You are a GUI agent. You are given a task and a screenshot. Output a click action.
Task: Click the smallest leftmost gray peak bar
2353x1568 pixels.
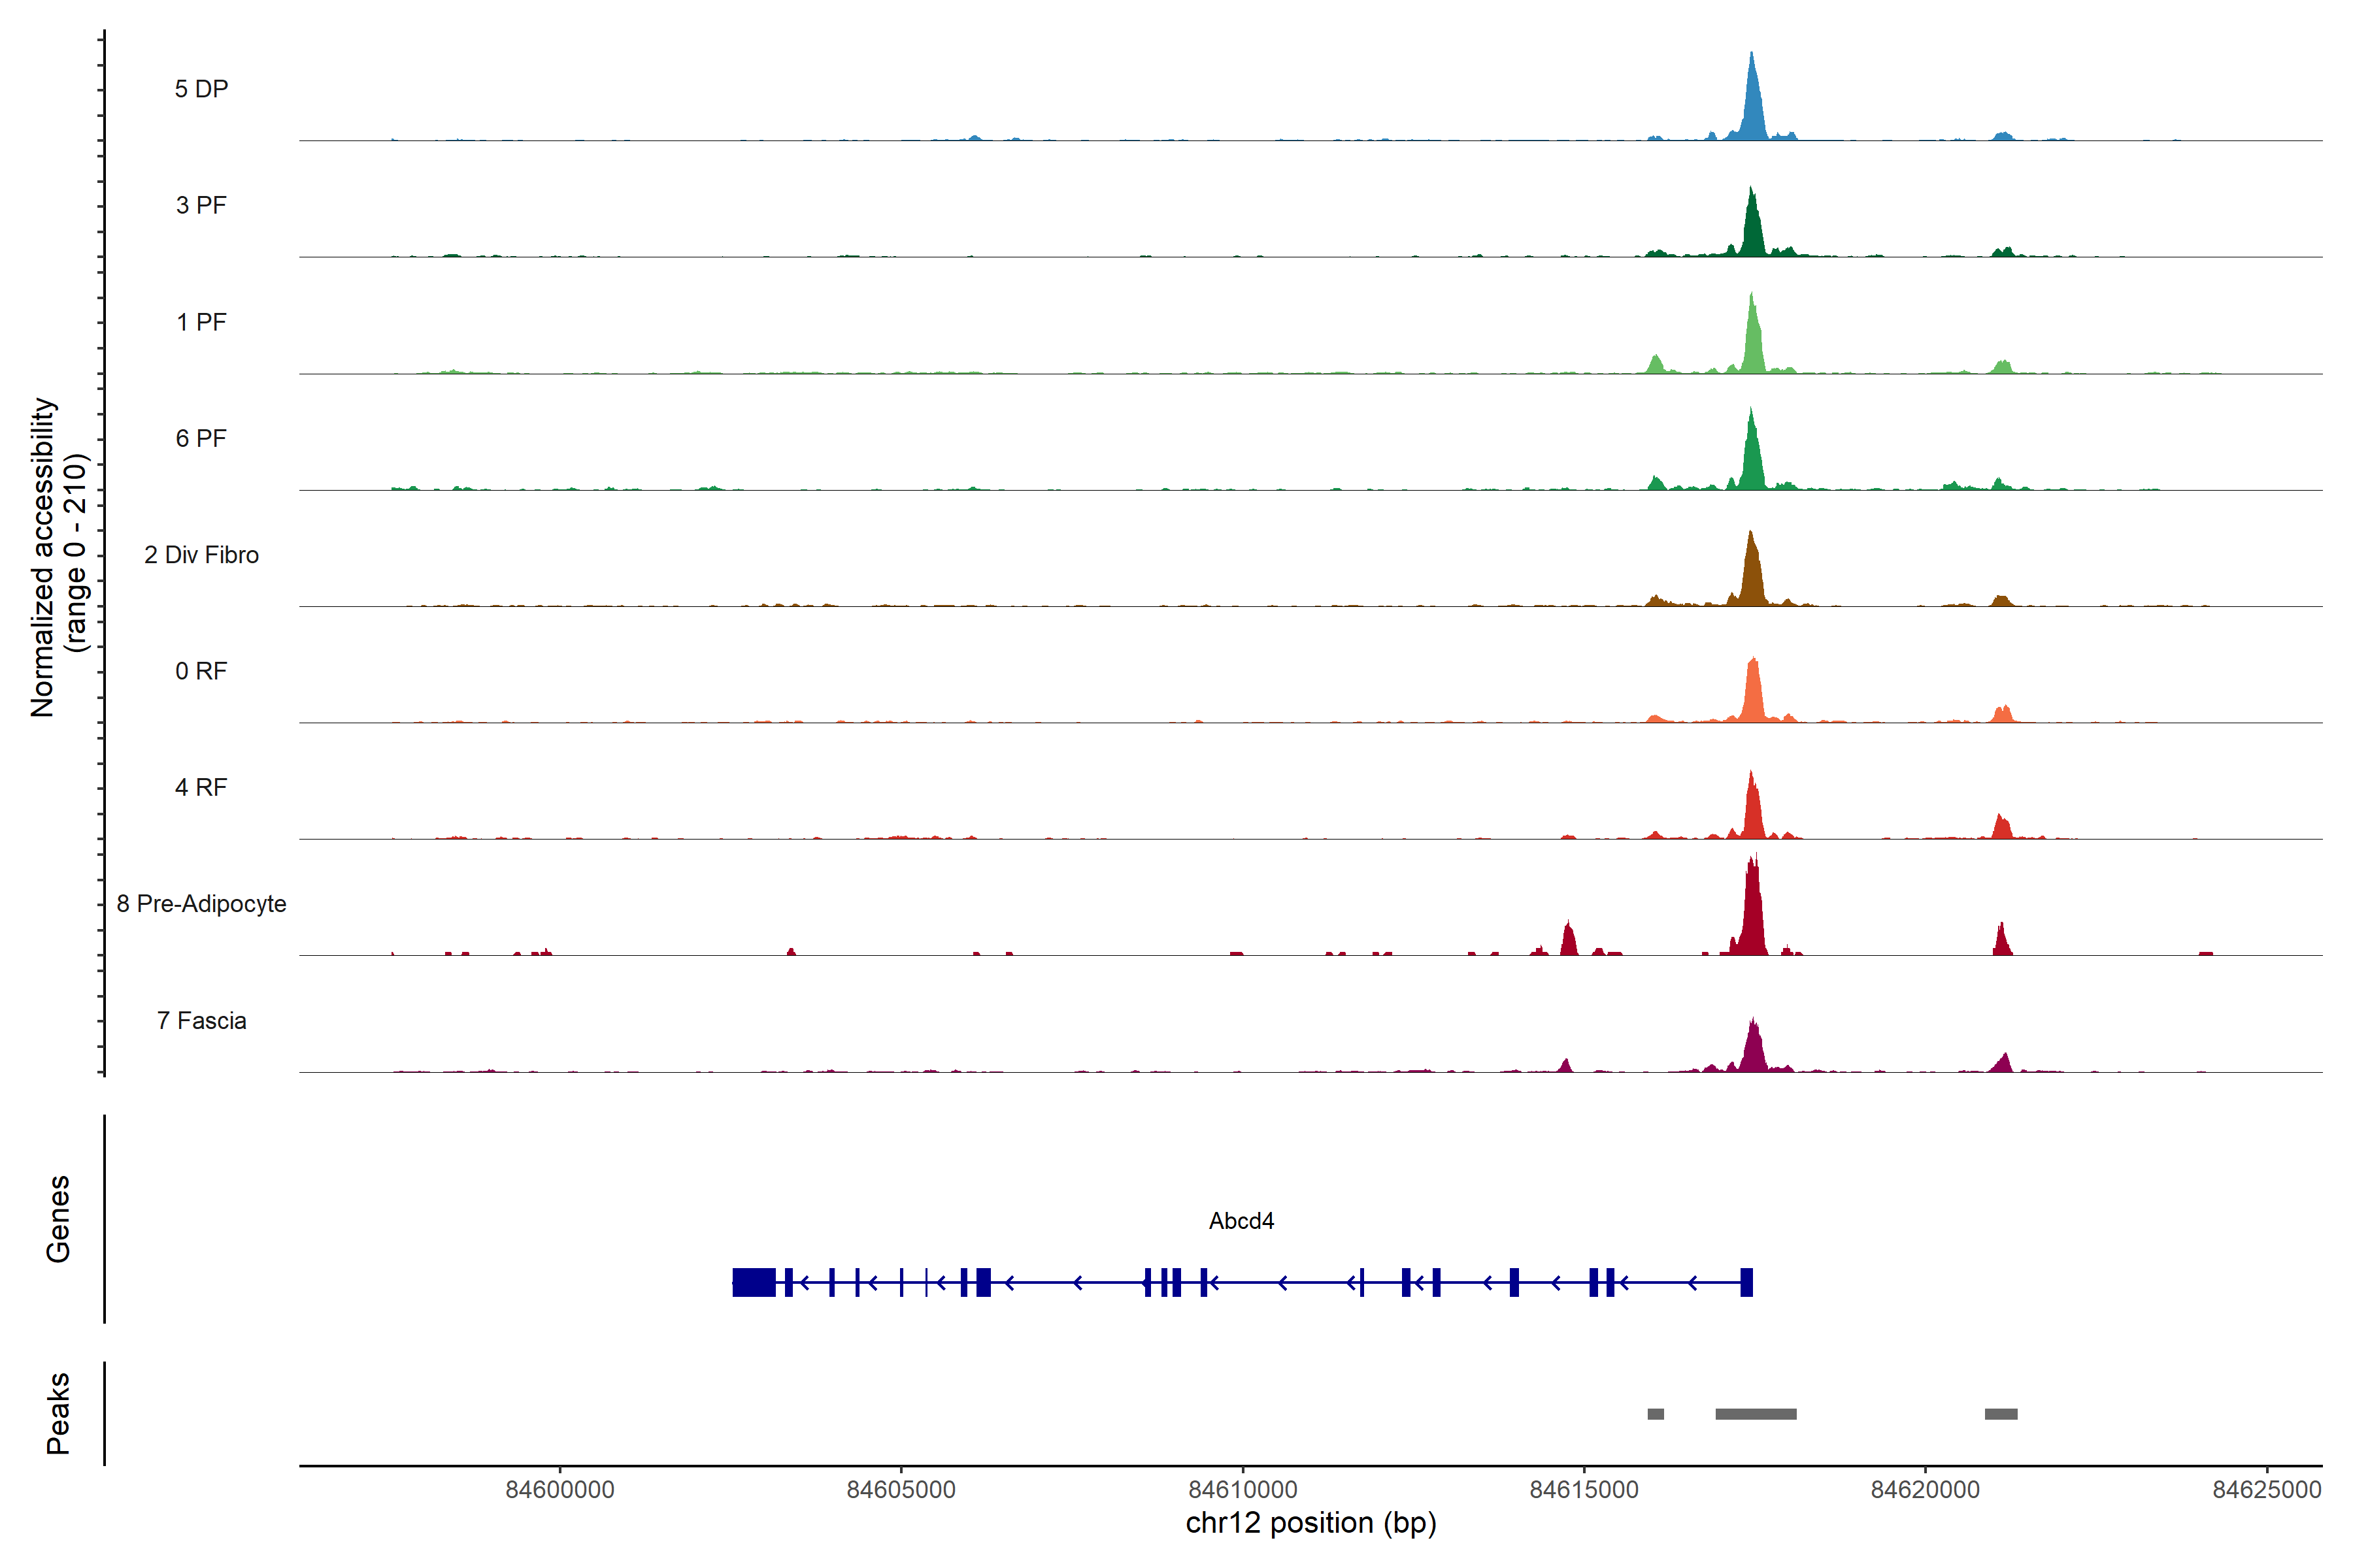tap(1656, 1414)
